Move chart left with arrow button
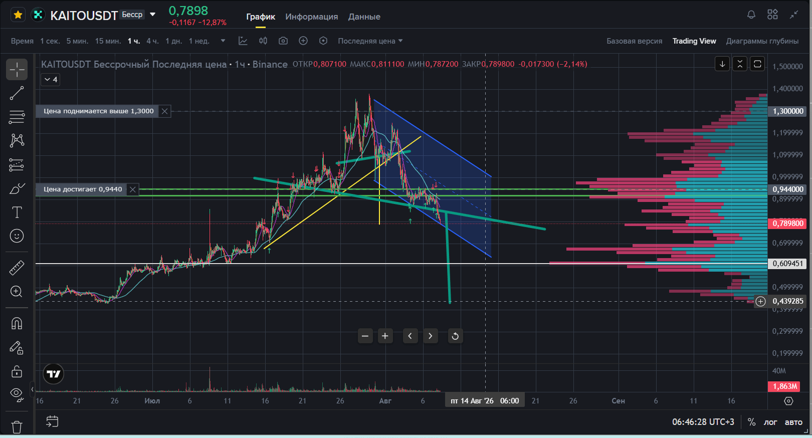Viewport: 812px width, 438px height. click(x=410, y=336)
